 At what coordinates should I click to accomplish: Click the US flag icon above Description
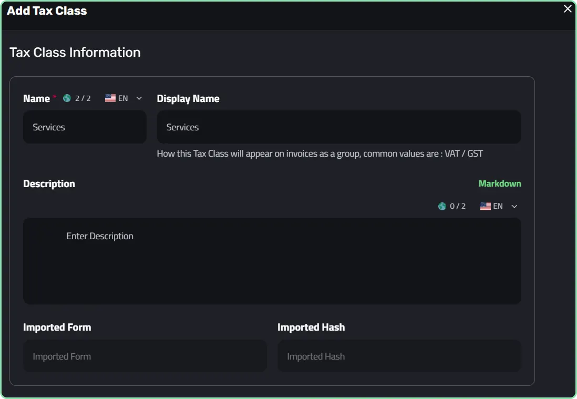click(x=486, y=206)
